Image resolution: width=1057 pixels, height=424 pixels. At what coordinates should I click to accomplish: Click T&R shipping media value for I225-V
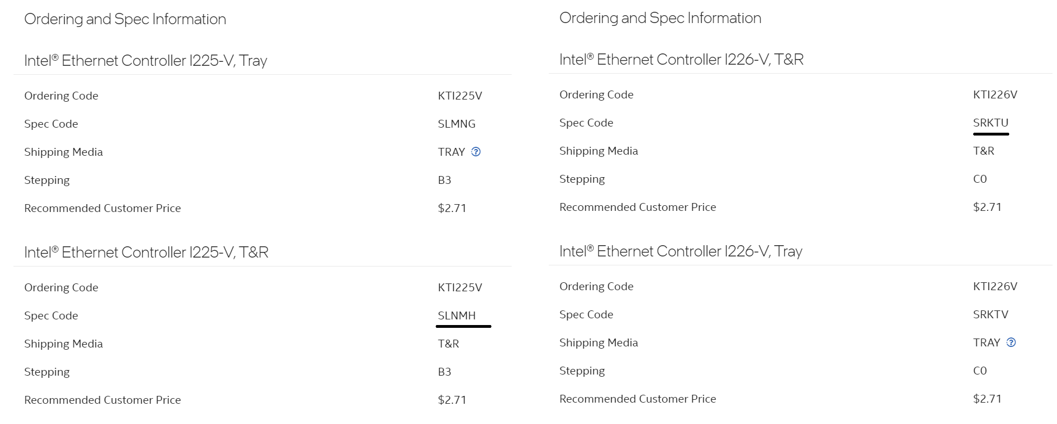point(449,344)
